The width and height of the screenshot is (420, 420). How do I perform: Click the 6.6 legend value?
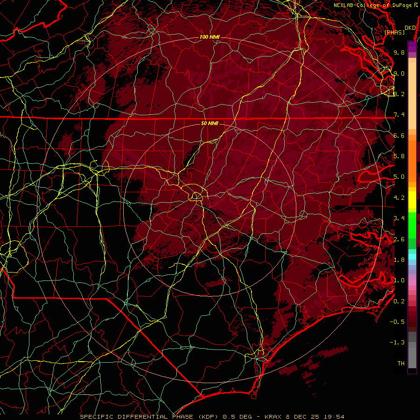point(399,135)
